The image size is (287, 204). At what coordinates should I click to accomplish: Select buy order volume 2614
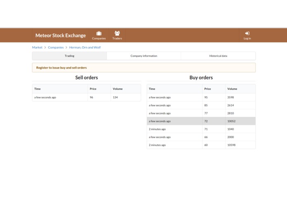click(x=240, y=105)
